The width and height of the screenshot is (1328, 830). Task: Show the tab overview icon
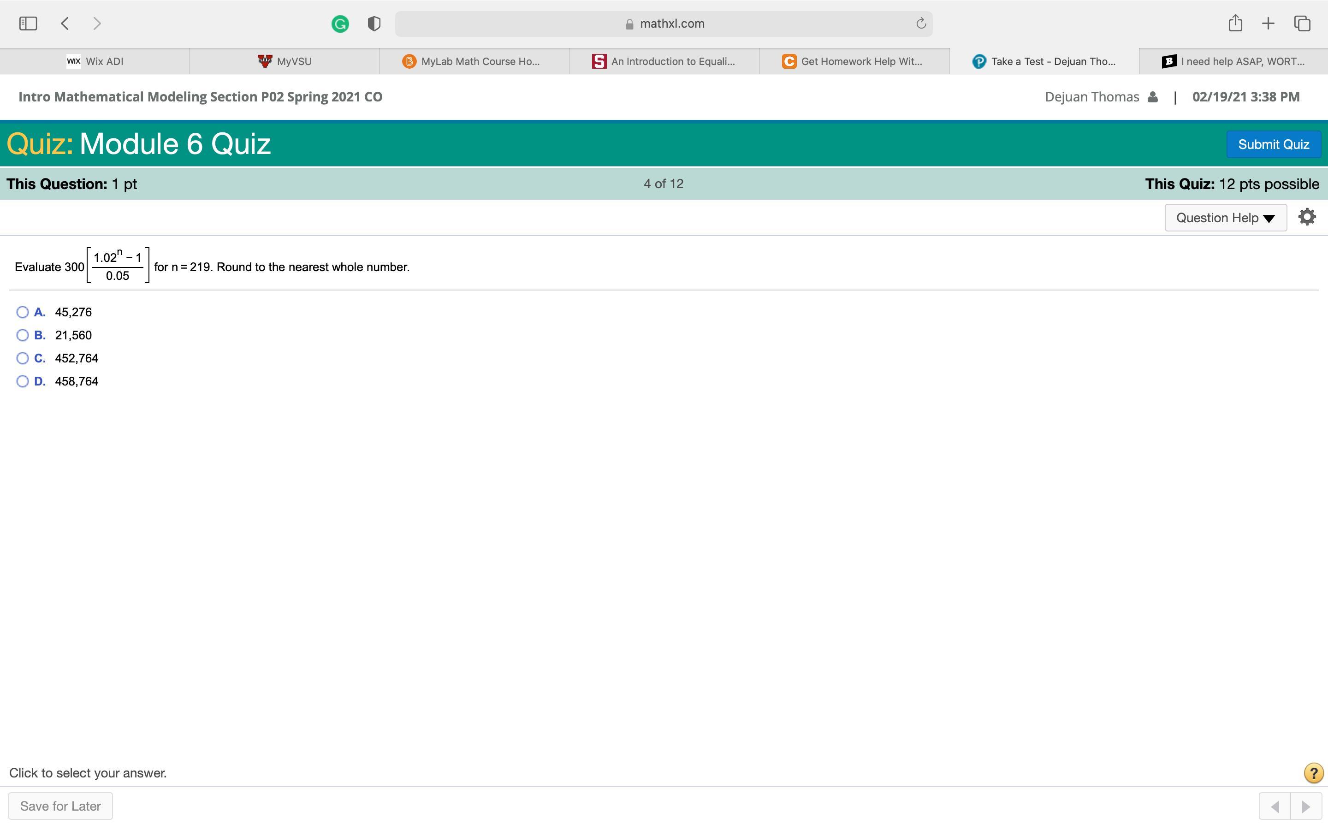[1302, 24]
